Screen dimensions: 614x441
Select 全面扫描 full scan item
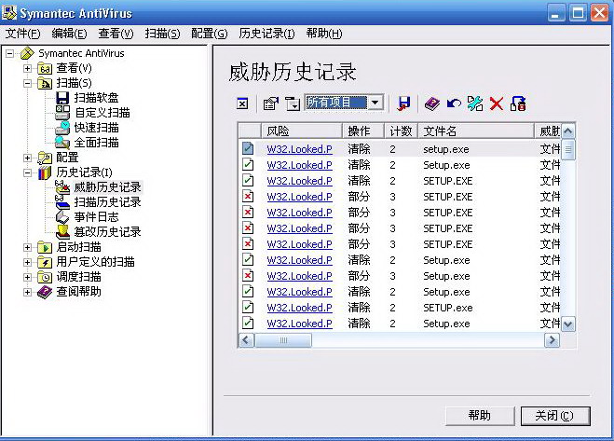(x=96, y=143)
